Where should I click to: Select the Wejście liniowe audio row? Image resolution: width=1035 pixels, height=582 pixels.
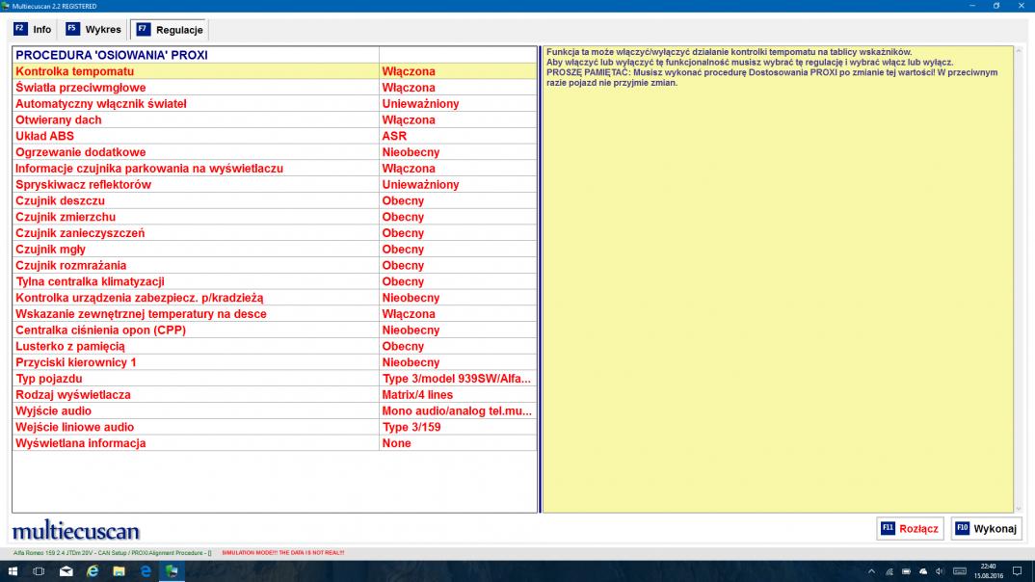tap(275, 427)
